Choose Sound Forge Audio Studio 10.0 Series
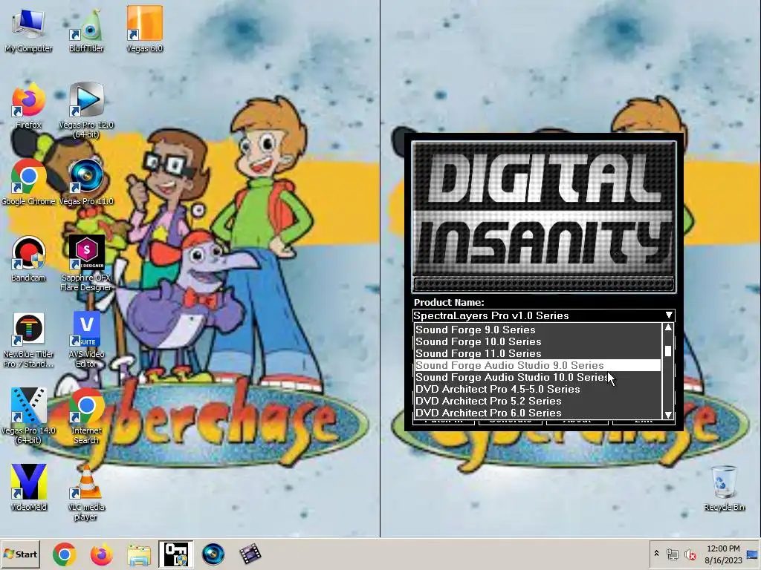The width and height of the screenshot is (761, 570). coord(537,377)
